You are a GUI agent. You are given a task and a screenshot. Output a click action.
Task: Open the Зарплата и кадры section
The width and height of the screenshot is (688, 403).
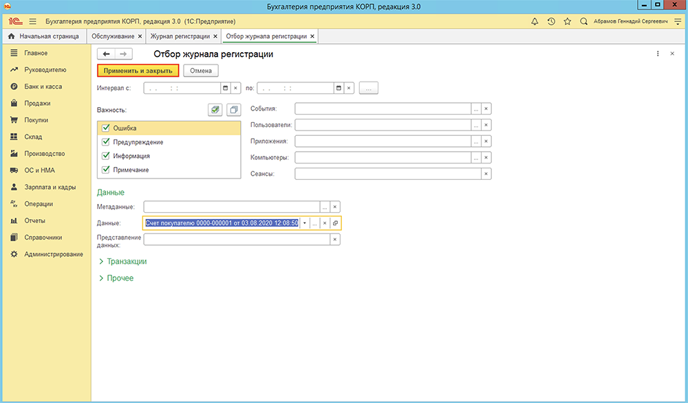click(50, 187)
